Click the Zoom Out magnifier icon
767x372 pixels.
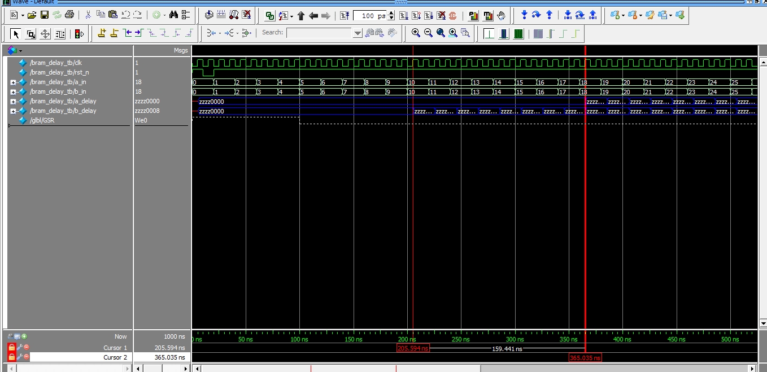(x=428, y=33)
